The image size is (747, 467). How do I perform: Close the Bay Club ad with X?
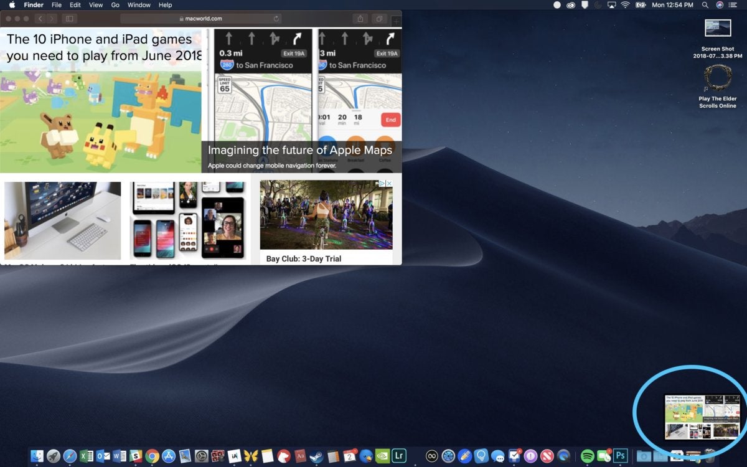(x=389, y=184)
